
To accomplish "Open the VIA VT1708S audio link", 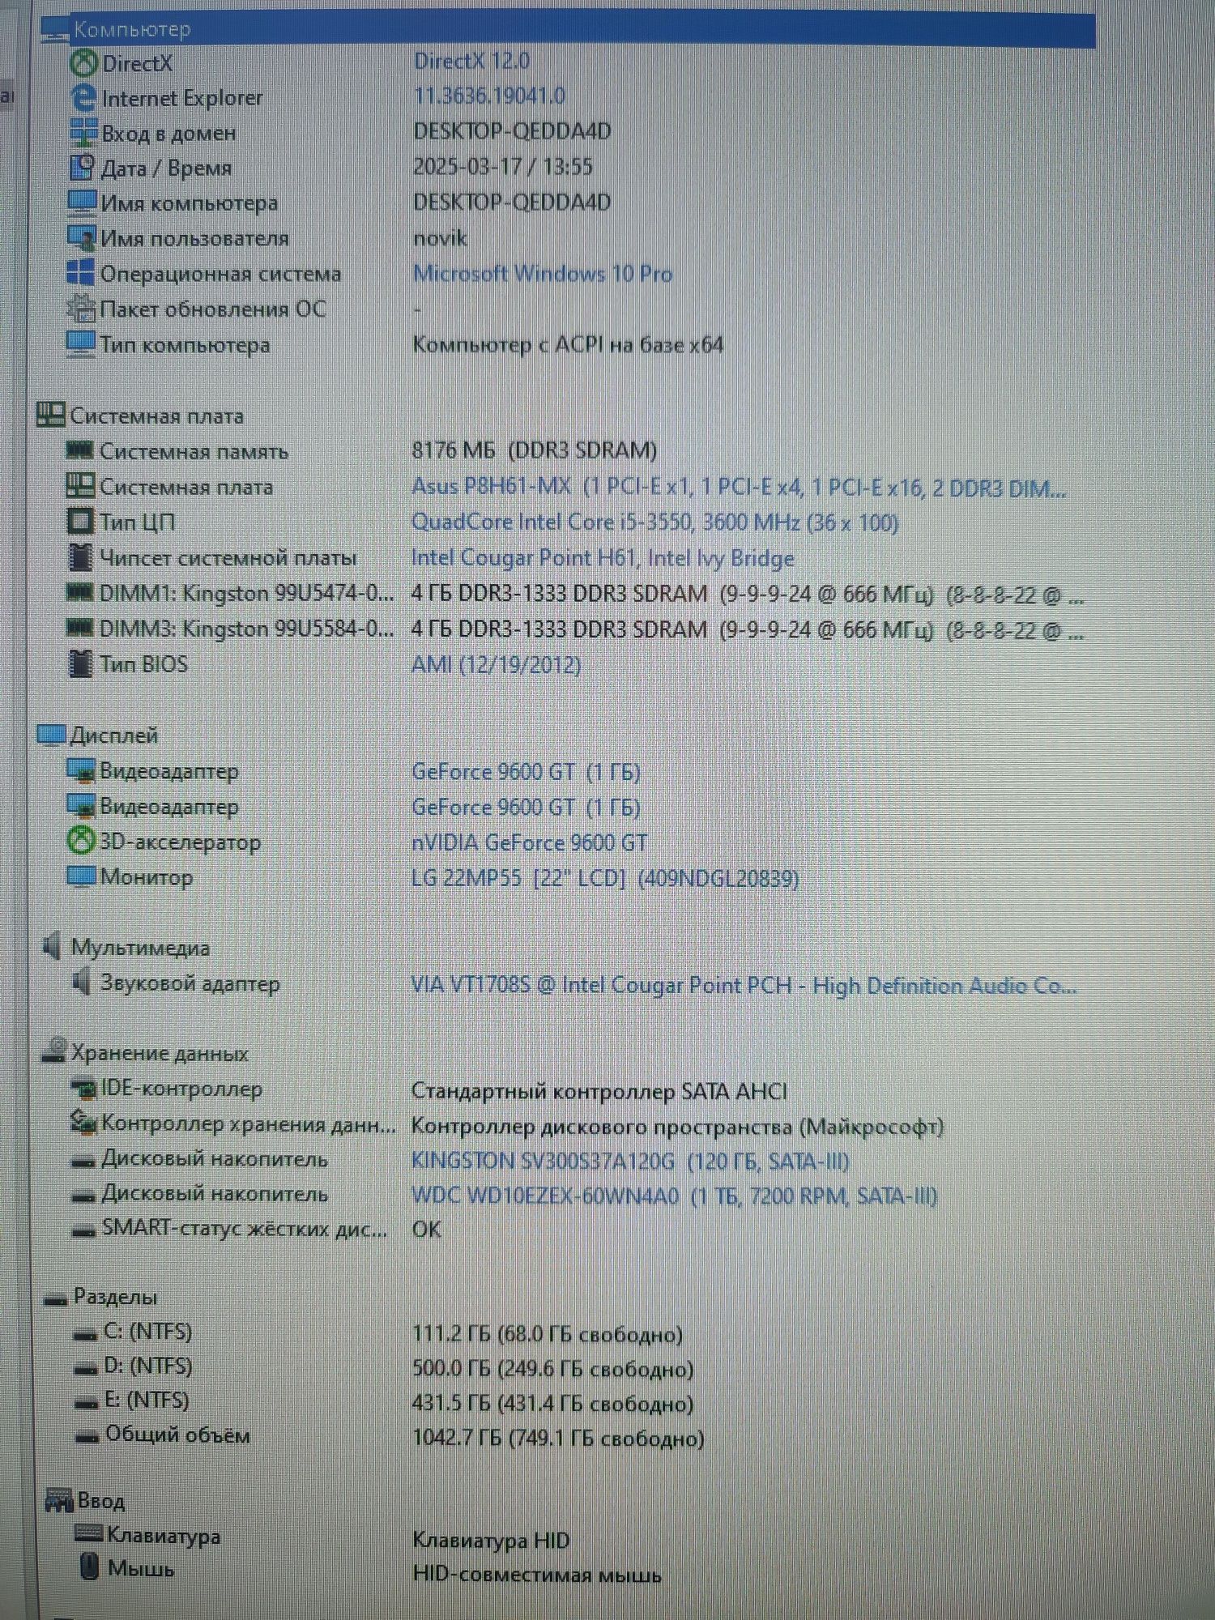I will 744,985.
